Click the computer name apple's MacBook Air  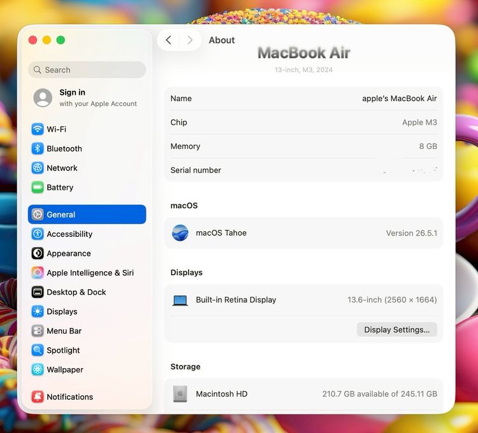[x=400, y=98]
